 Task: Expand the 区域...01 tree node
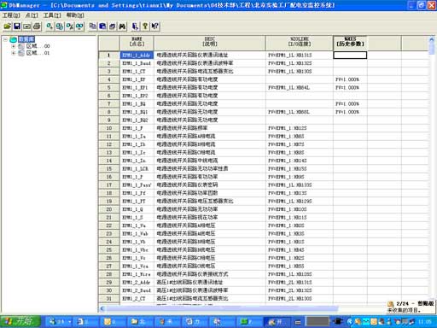13,53
